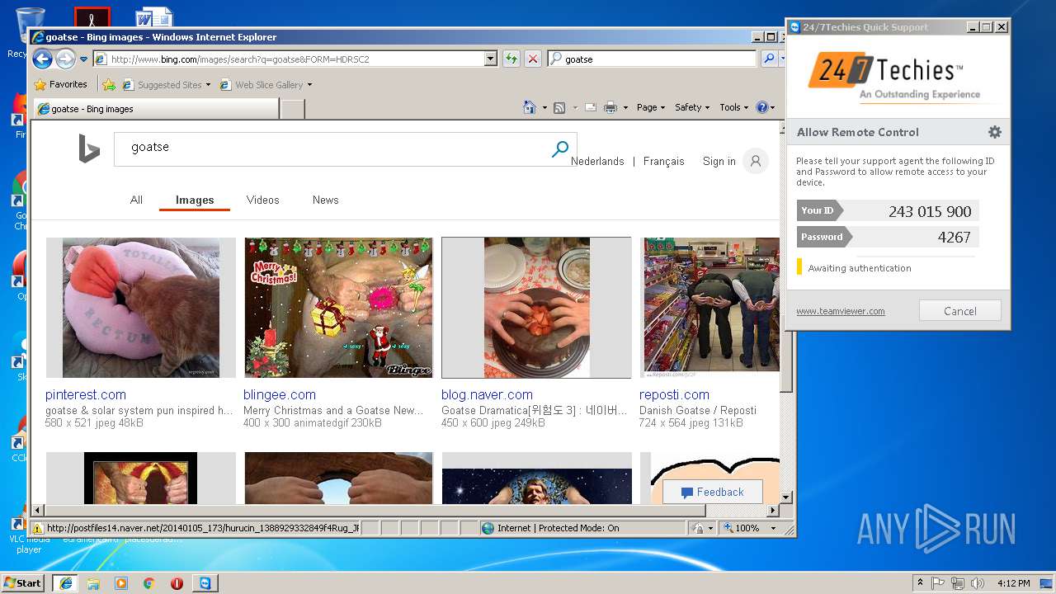Click the horizontal scrollbar right arrow

773,511
